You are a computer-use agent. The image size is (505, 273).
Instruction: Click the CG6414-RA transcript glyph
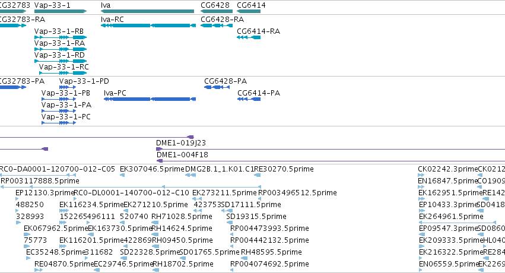(249, 37)
